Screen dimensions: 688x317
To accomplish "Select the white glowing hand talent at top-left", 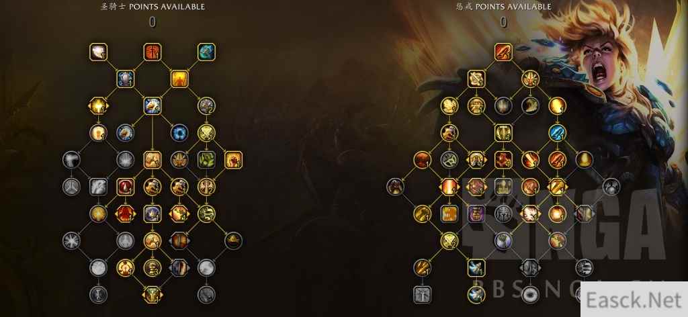I will click(98, 52).
